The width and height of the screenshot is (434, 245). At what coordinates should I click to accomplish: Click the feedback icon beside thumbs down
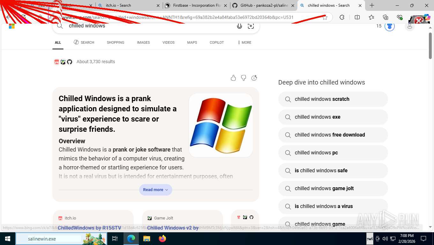pyautogui.click(x=254, y=78)
